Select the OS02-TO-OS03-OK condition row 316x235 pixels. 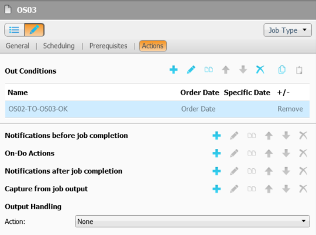[157, 109]
